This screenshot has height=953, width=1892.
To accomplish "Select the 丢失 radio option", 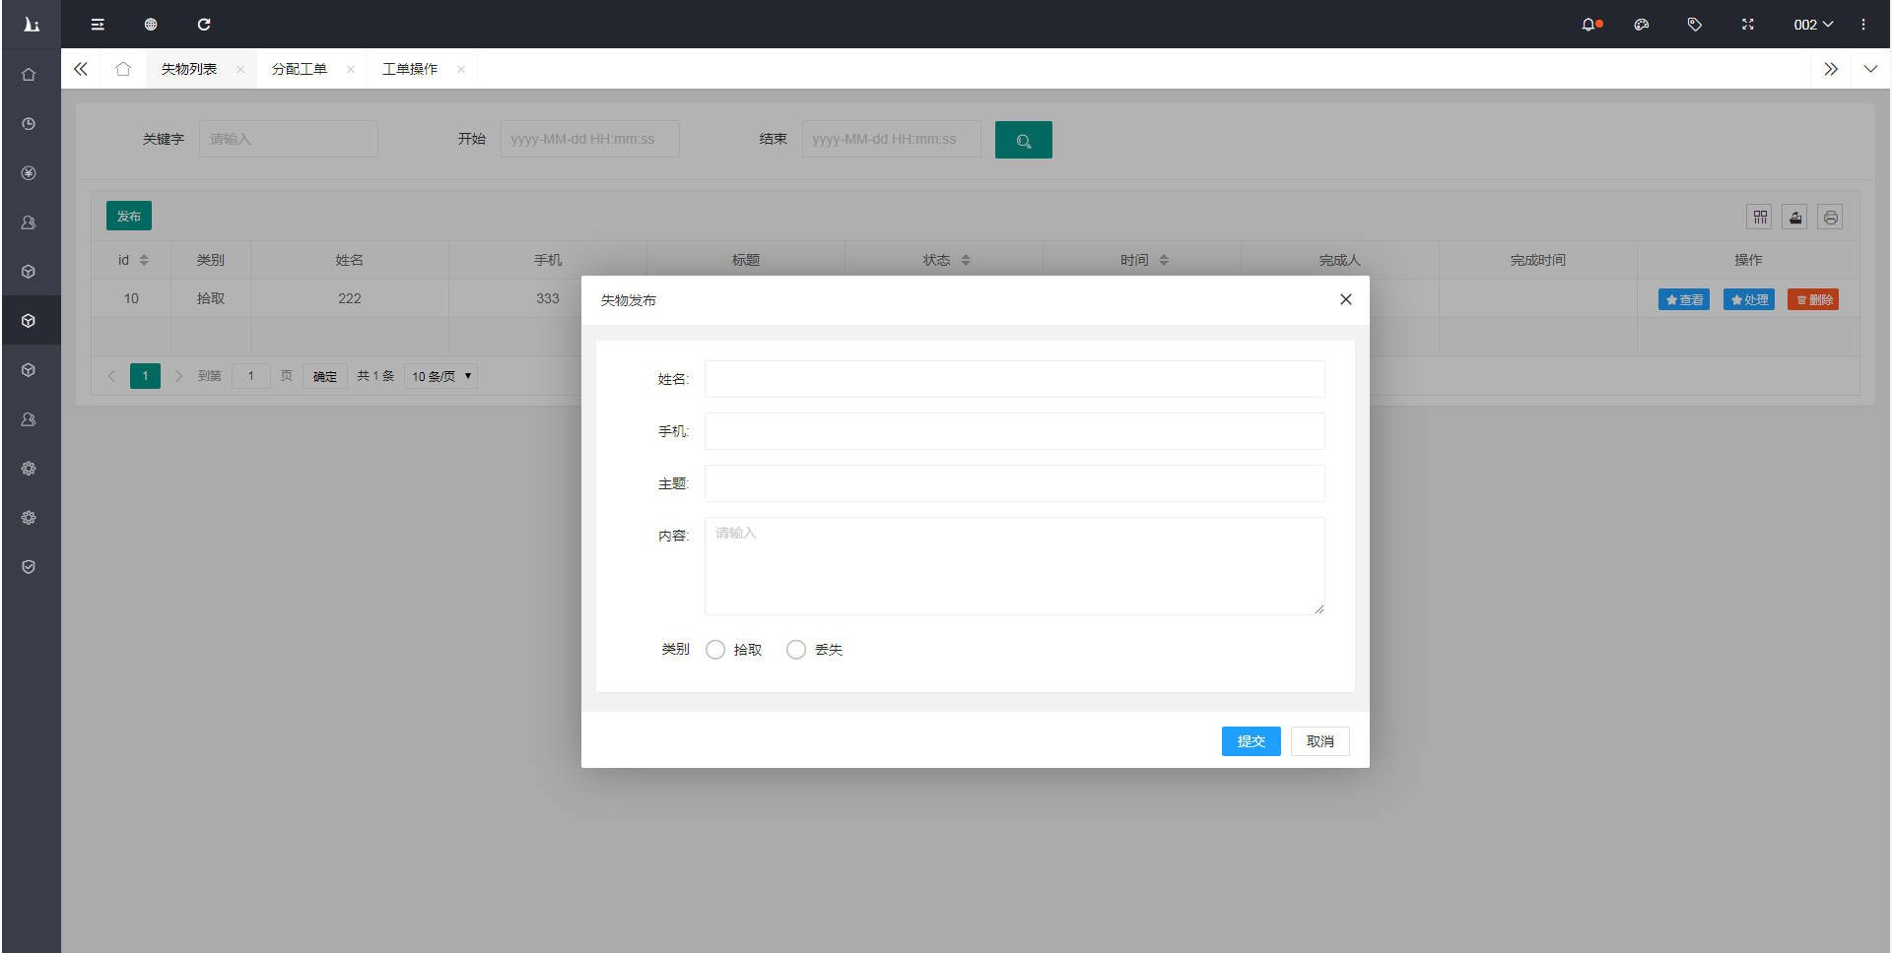I will point(796,650).
